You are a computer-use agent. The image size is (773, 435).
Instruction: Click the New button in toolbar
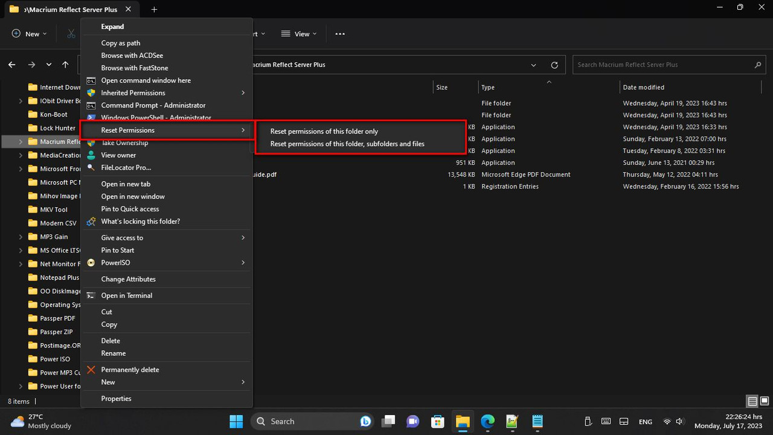pos(29,34)
